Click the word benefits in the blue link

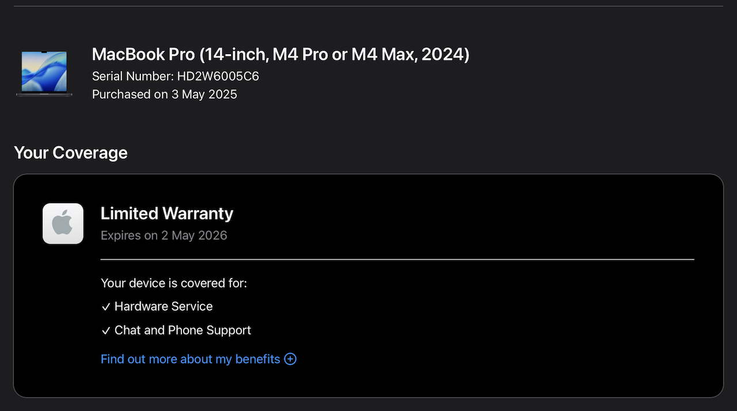[x=258, y=359]
